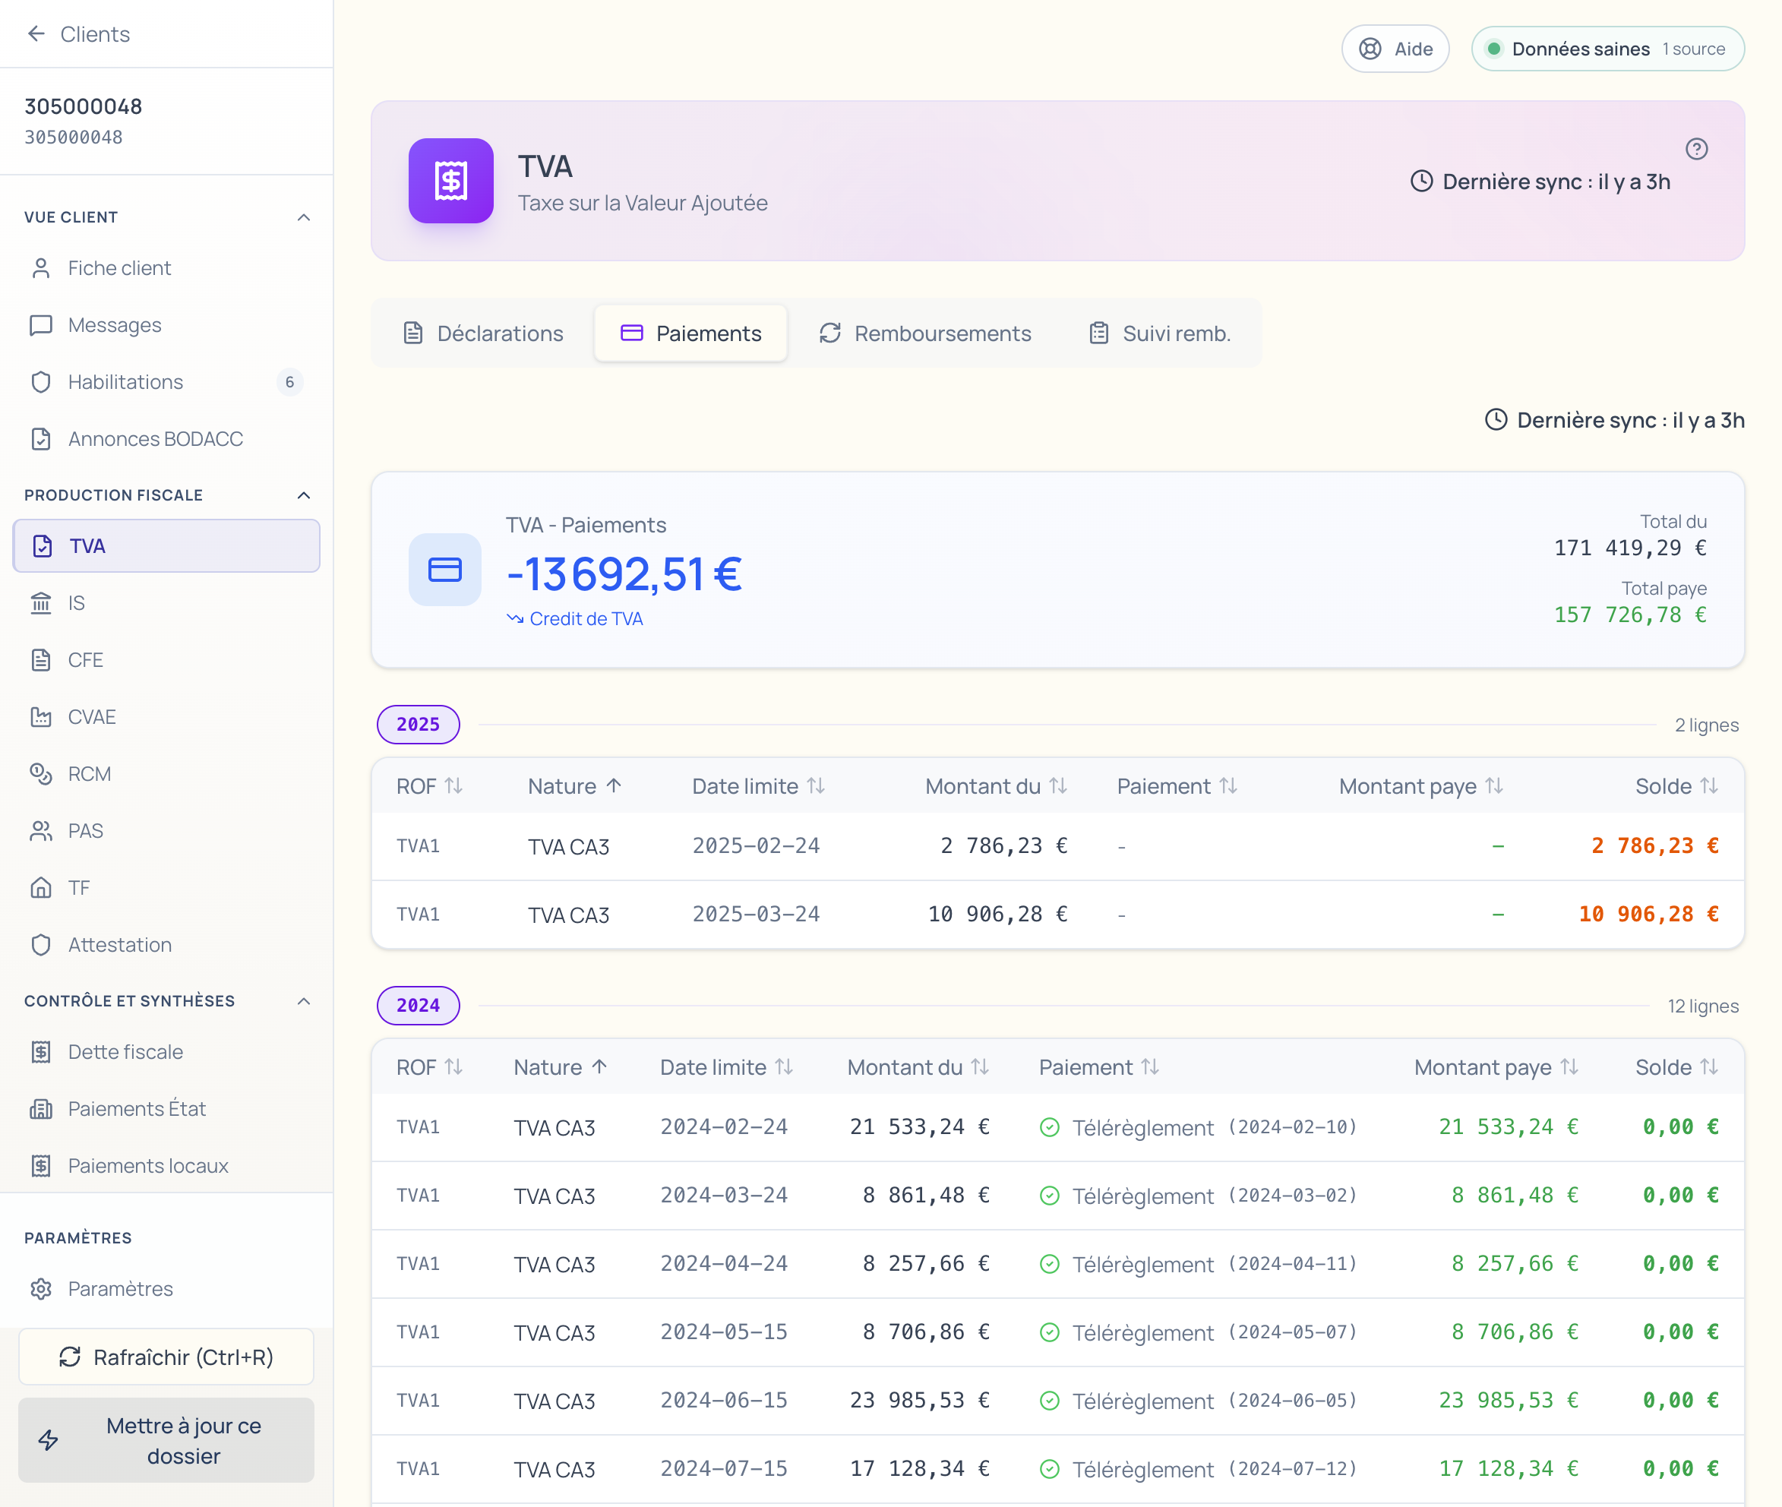The image size is (1782, 1507).
Task: Click the Aide button
Action: tap(1395, 49)
